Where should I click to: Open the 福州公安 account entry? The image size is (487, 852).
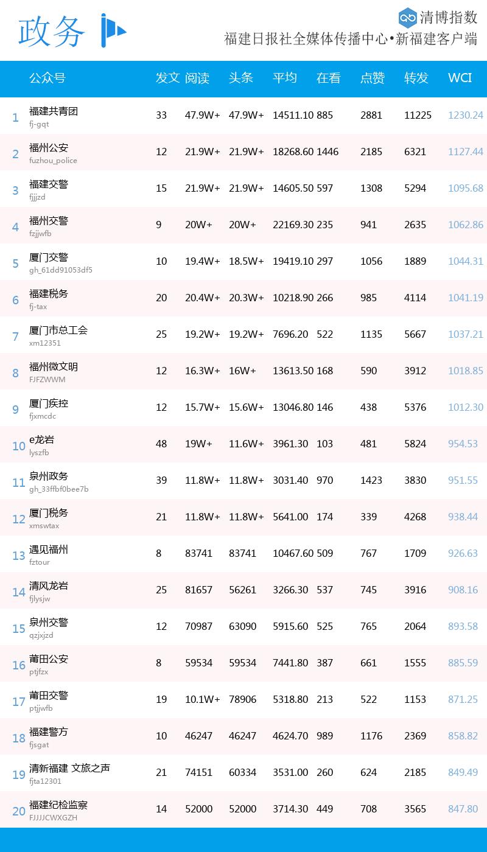click(x=49, y=148)
